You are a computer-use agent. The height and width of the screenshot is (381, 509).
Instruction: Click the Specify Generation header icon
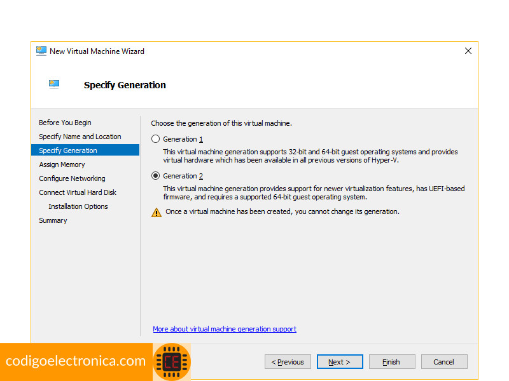pyautogui.click(x=54, y=84)
